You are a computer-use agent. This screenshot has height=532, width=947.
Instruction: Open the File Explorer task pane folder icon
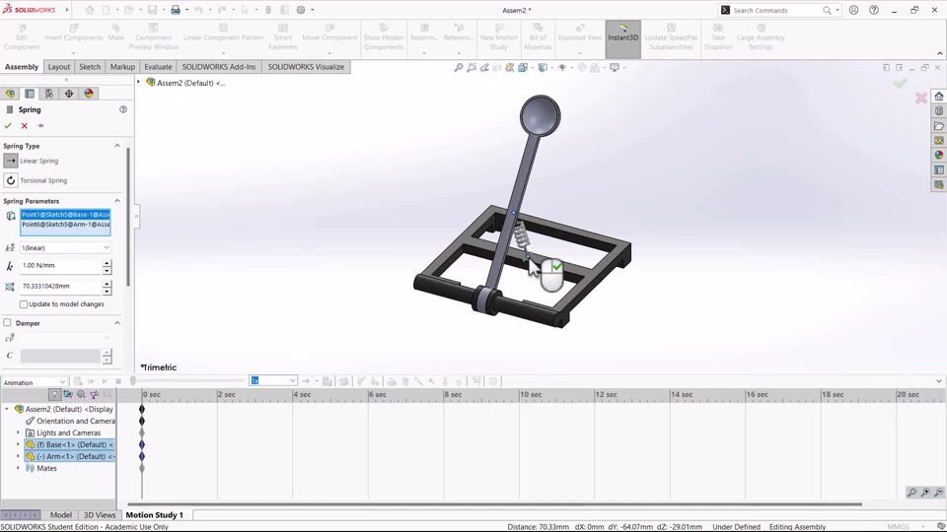click(x=938, y=126)
